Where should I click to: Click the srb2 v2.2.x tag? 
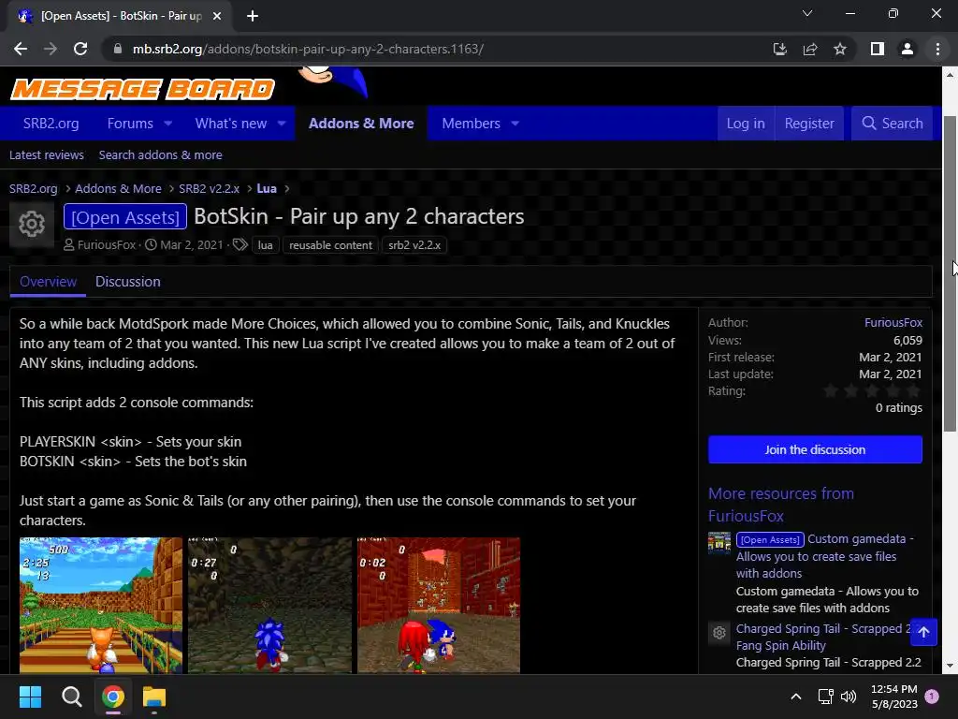[x=414, y=245]
